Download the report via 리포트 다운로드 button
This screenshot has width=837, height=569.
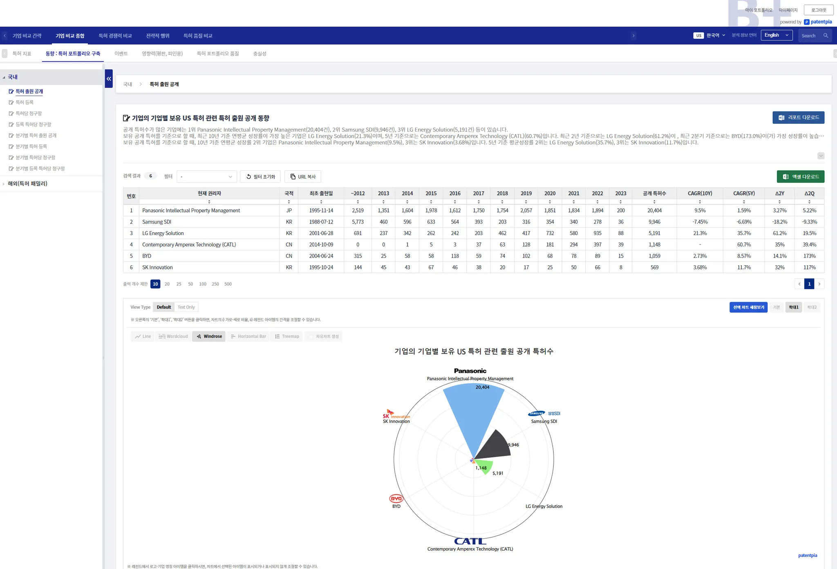(798, 117)
